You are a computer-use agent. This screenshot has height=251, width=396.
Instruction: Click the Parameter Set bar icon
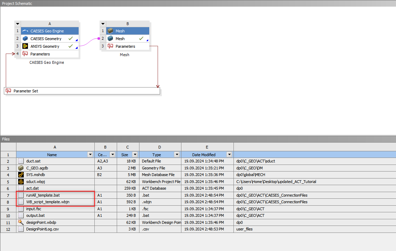[x=8, y=91]
